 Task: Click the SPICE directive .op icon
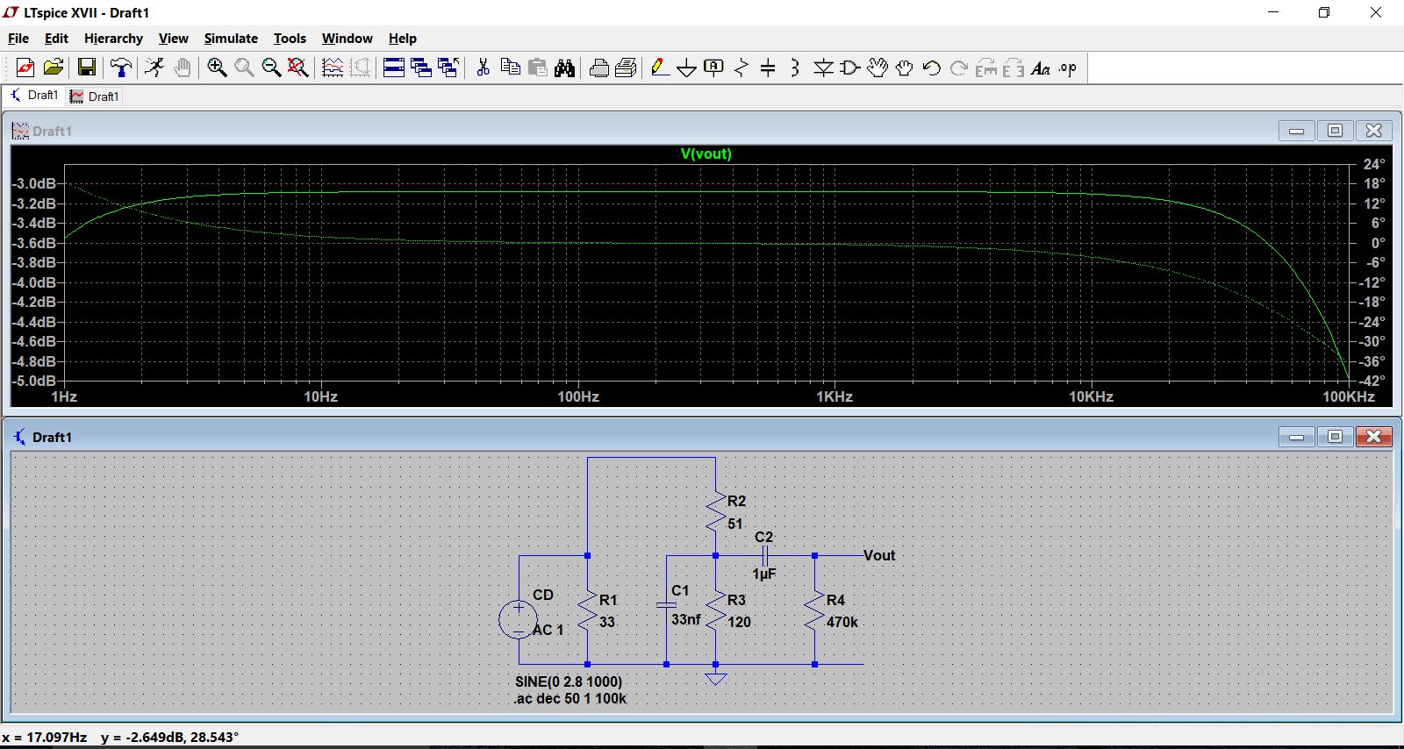tap(1067, 68)
